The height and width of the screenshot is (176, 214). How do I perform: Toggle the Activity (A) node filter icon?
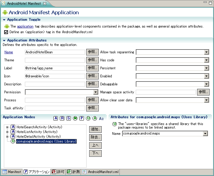56,118
